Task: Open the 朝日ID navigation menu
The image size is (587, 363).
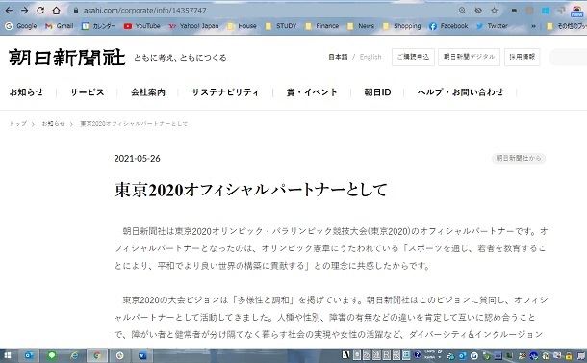Action: (377, 92)
